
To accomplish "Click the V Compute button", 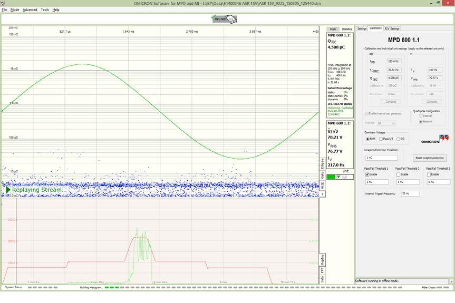I will pyautogui.click(x=431, y=102).
